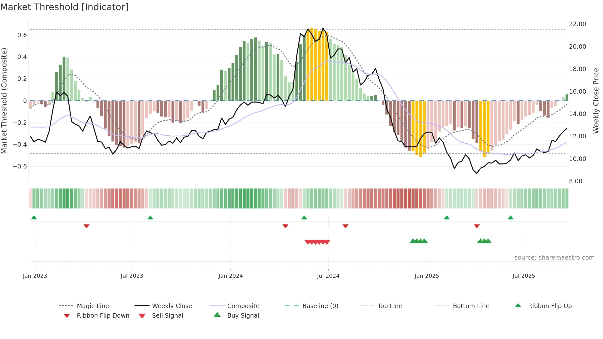Viewport: 603px width, 339px height.
Task: Toggle the Ribbon Flip Up legend entry
Action: pos(543,306)
